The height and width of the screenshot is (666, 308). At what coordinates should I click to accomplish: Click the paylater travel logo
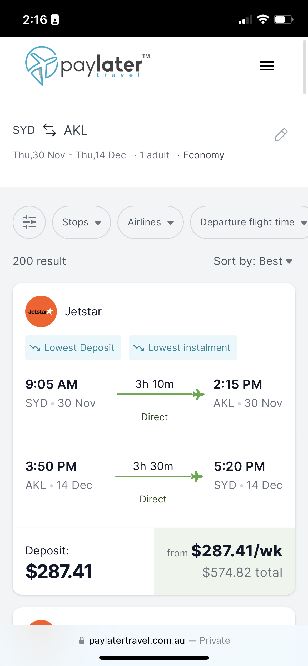pos(87,66)
